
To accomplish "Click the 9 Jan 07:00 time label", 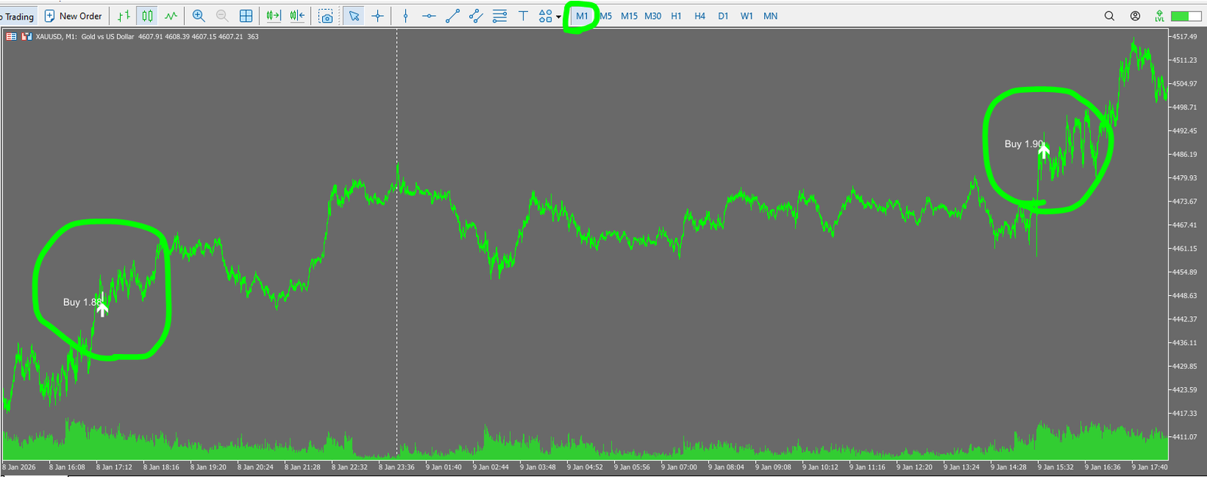I will (x=679, y=467).
